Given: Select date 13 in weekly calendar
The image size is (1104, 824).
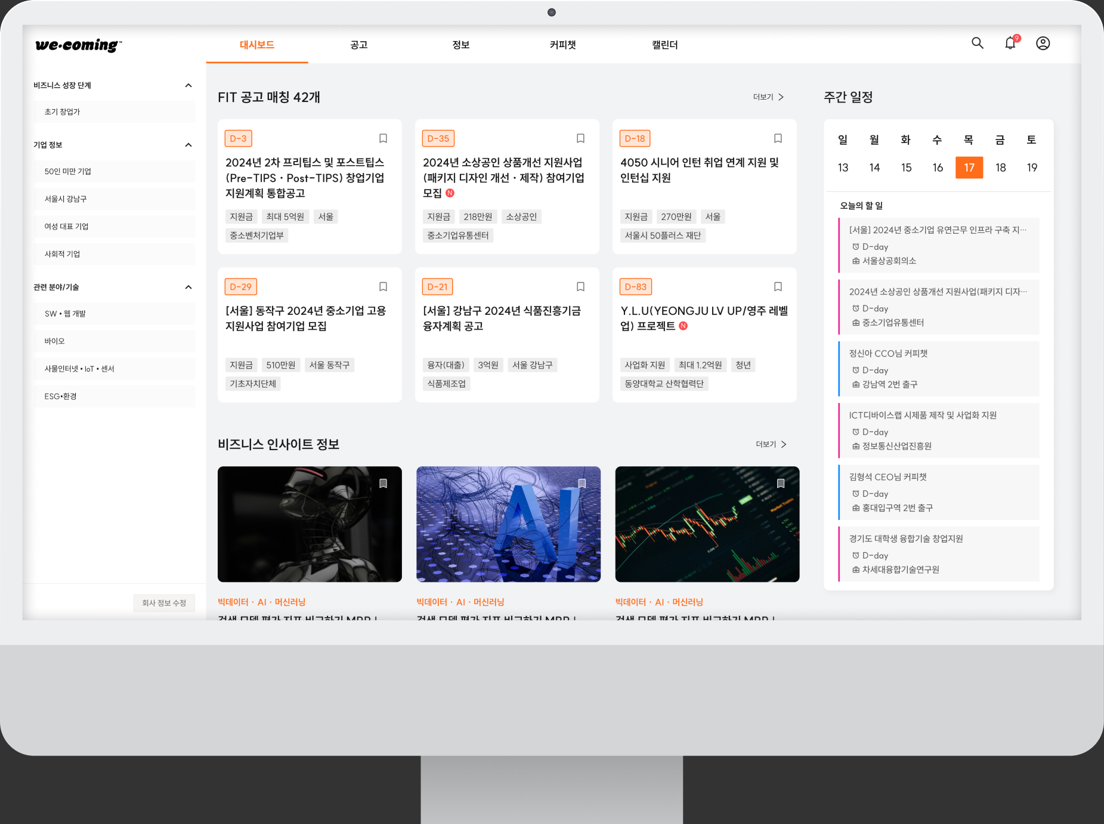Looking at the screenshot, I should (x=843, y=168).
